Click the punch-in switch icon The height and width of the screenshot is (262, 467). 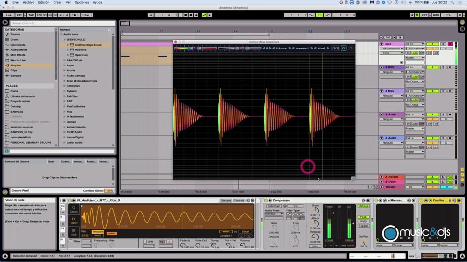[x=311, y=15]
